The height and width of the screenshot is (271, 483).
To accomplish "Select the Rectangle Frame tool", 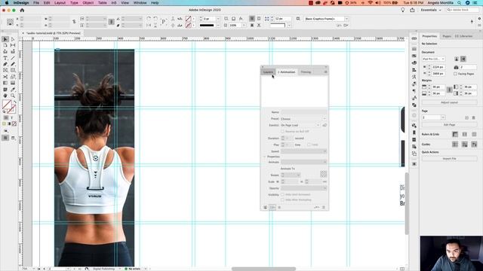I will (x=5, y=70).
